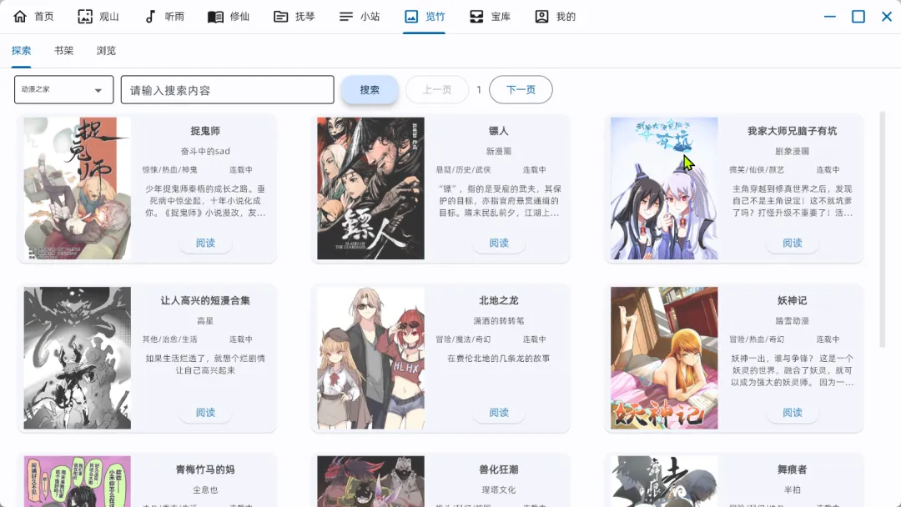Click author name 剧象漫画
This screenshot has height=507, width=901.
coord(793,151)
